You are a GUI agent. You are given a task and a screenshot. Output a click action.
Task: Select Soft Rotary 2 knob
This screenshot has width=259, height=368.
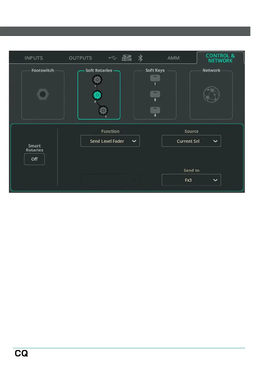point(97,95)
